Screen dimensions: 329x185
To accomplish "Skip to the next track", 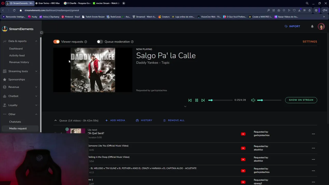I will (203, 100).
